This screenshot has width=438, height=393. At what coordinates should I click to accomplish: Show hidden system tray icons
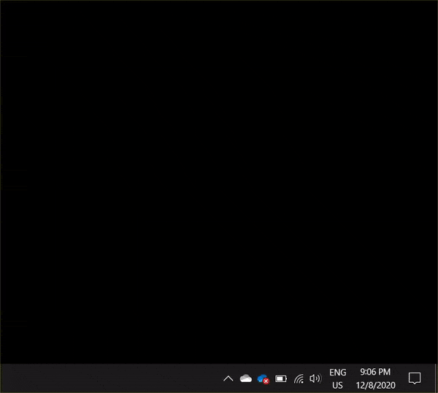228,378
